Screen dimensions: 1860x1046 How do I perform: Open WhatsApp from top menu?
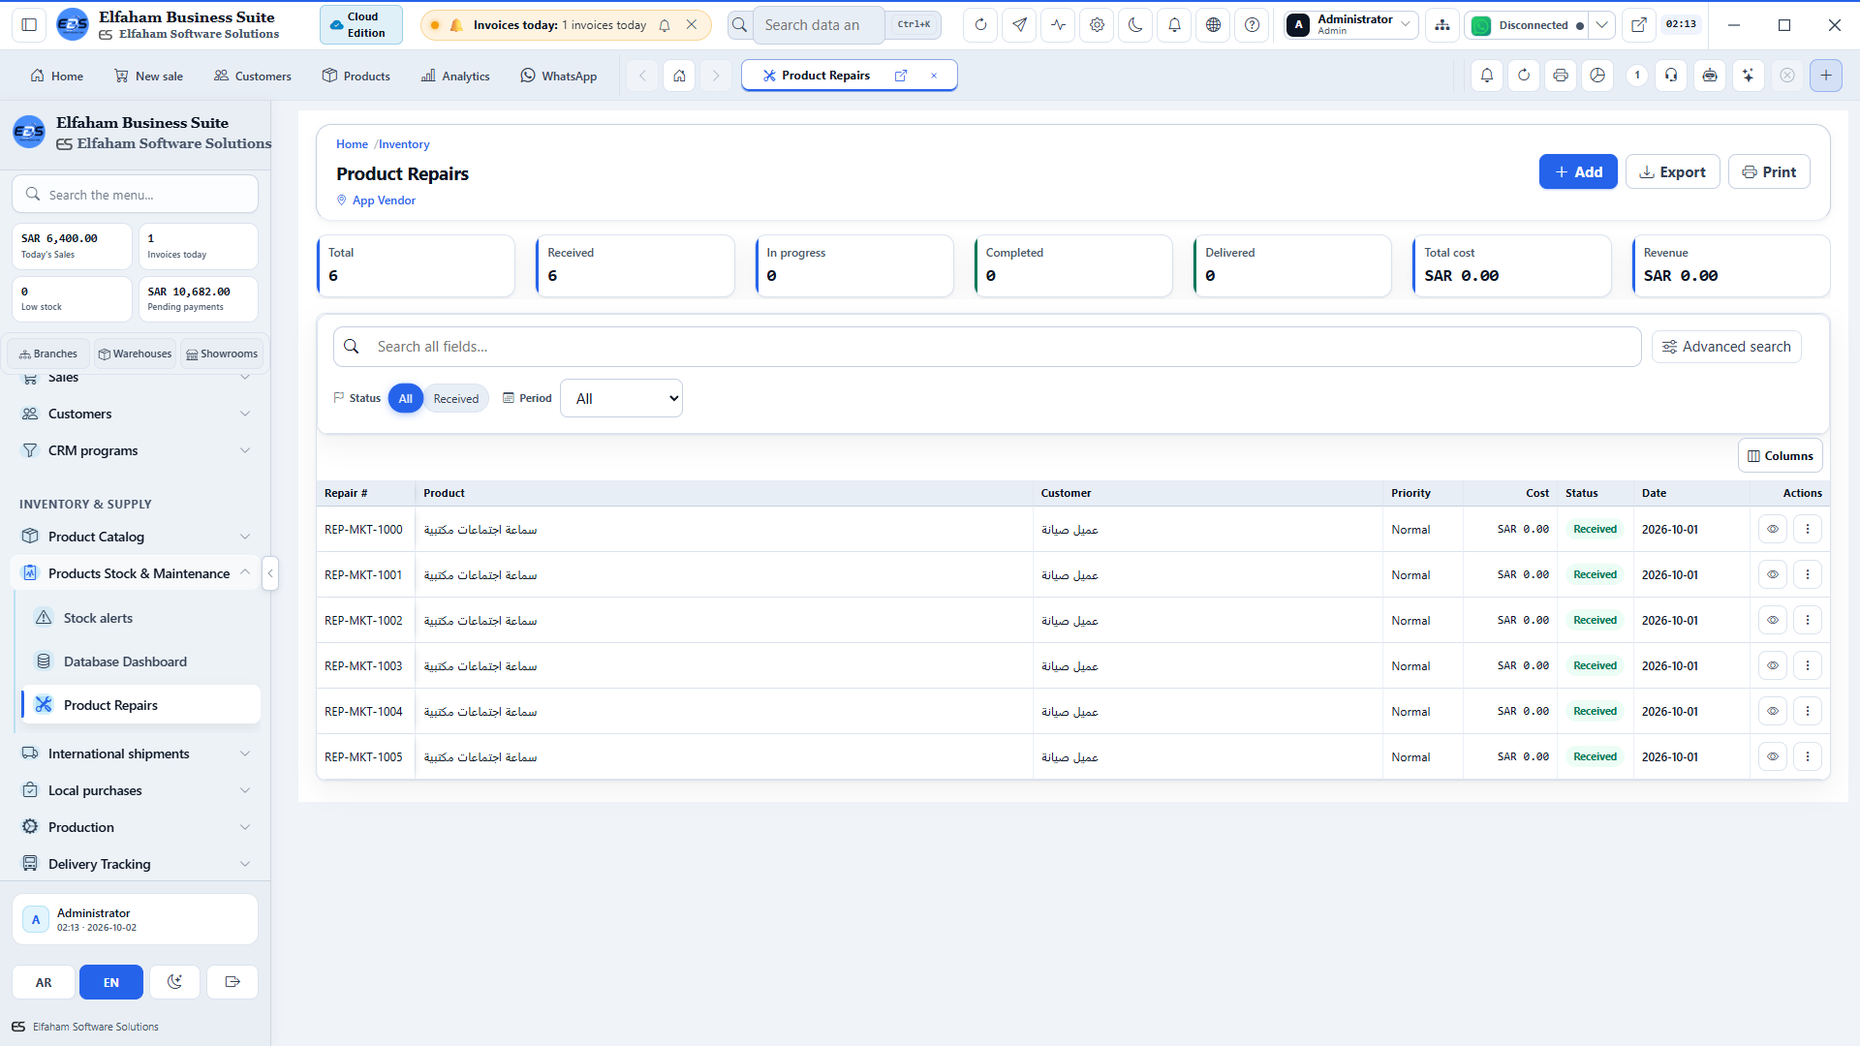559,76
